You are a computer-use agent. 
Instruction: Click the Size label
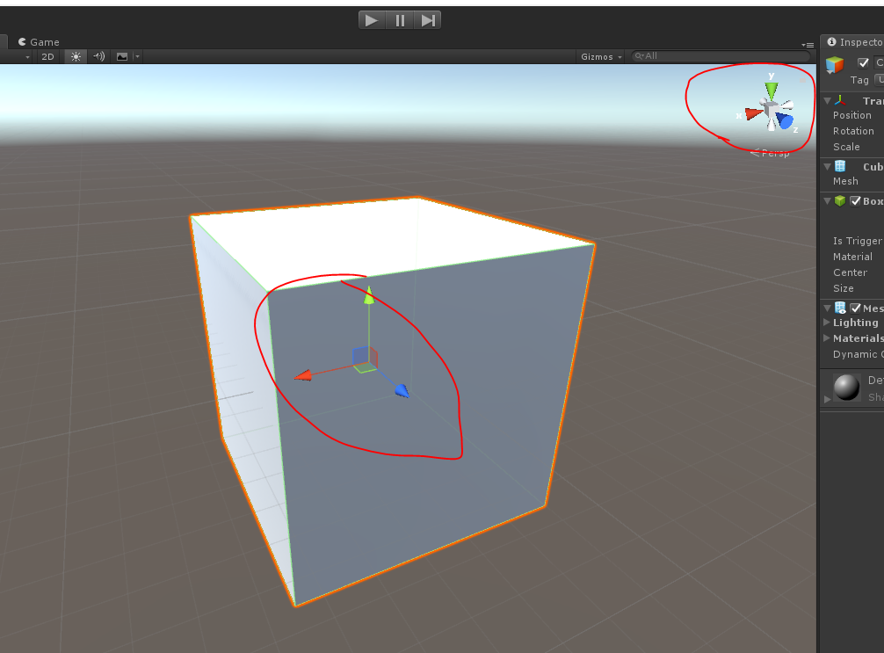pos(844,288)
